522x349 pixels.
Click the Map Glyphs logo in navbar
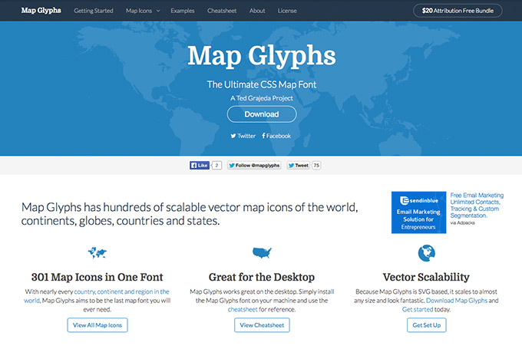tap(41, 10)
